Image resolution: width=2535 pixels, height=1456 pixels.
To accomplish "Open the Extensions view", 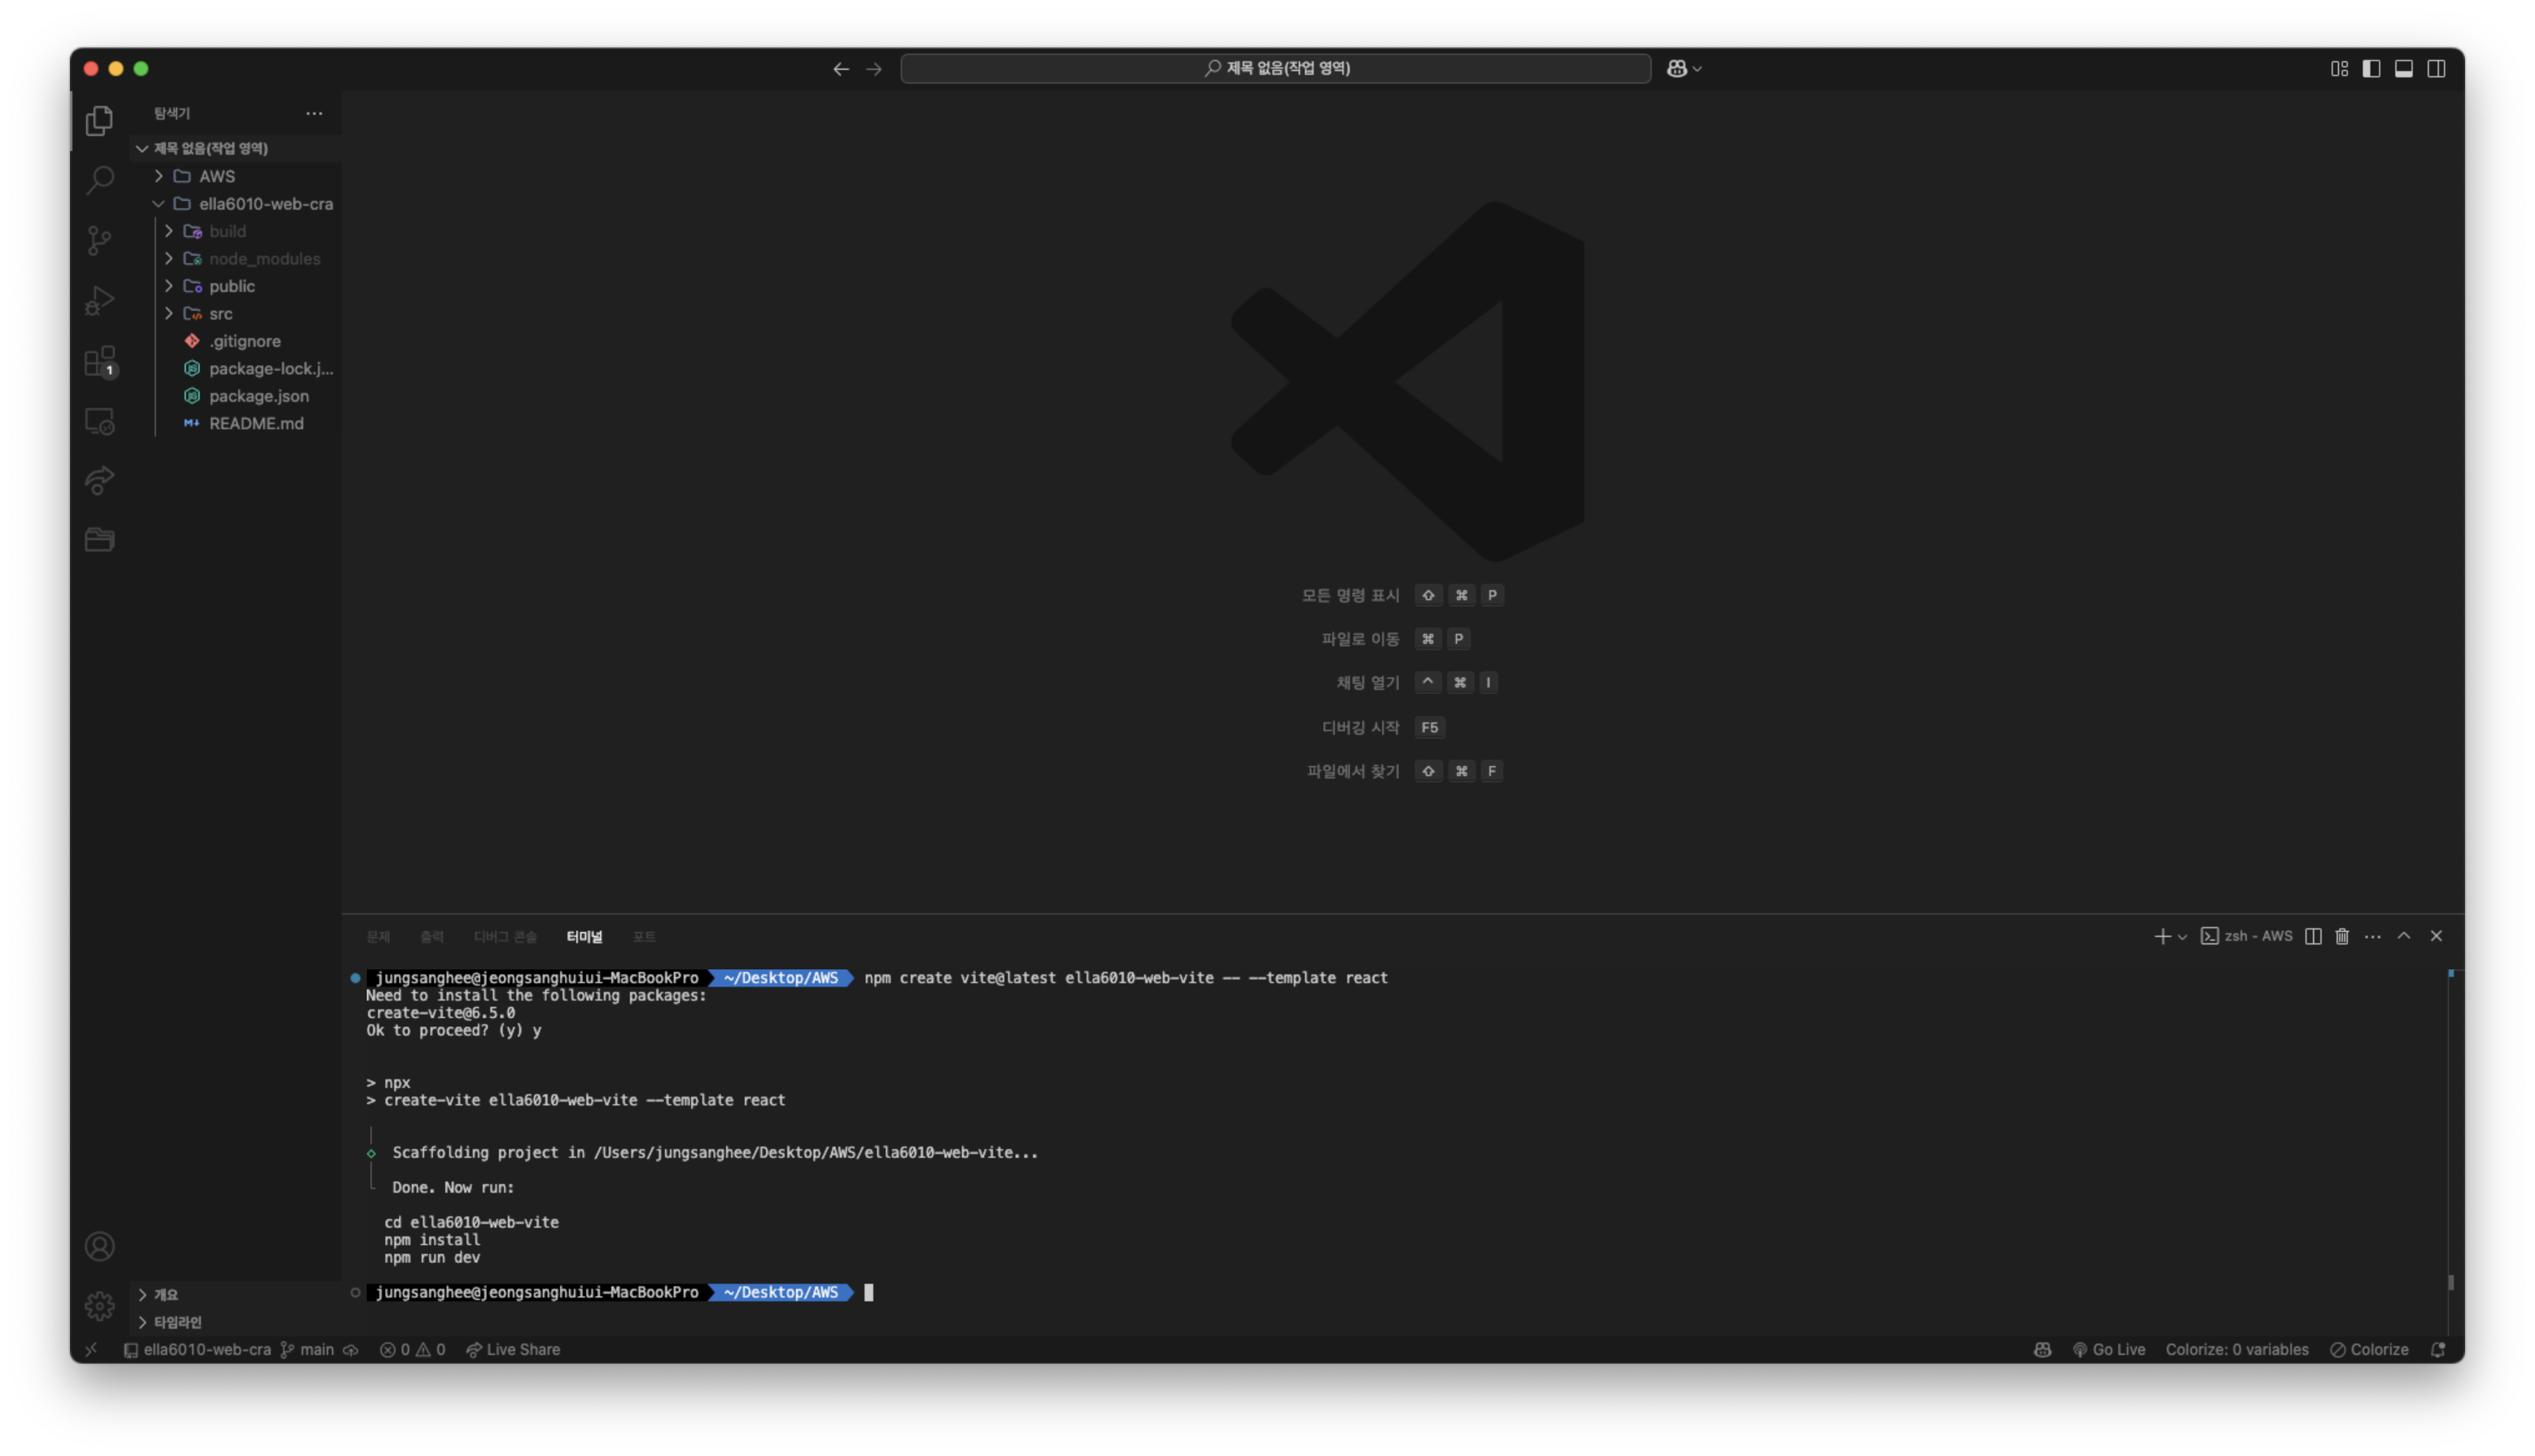I will (99, 361).
